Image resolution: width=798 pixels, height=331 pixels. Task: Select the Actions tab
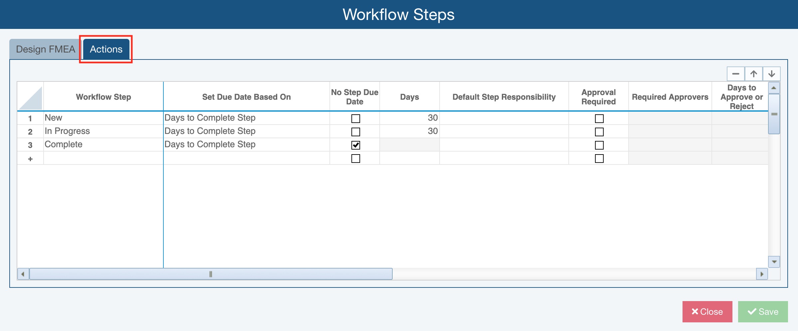[106, 49]
